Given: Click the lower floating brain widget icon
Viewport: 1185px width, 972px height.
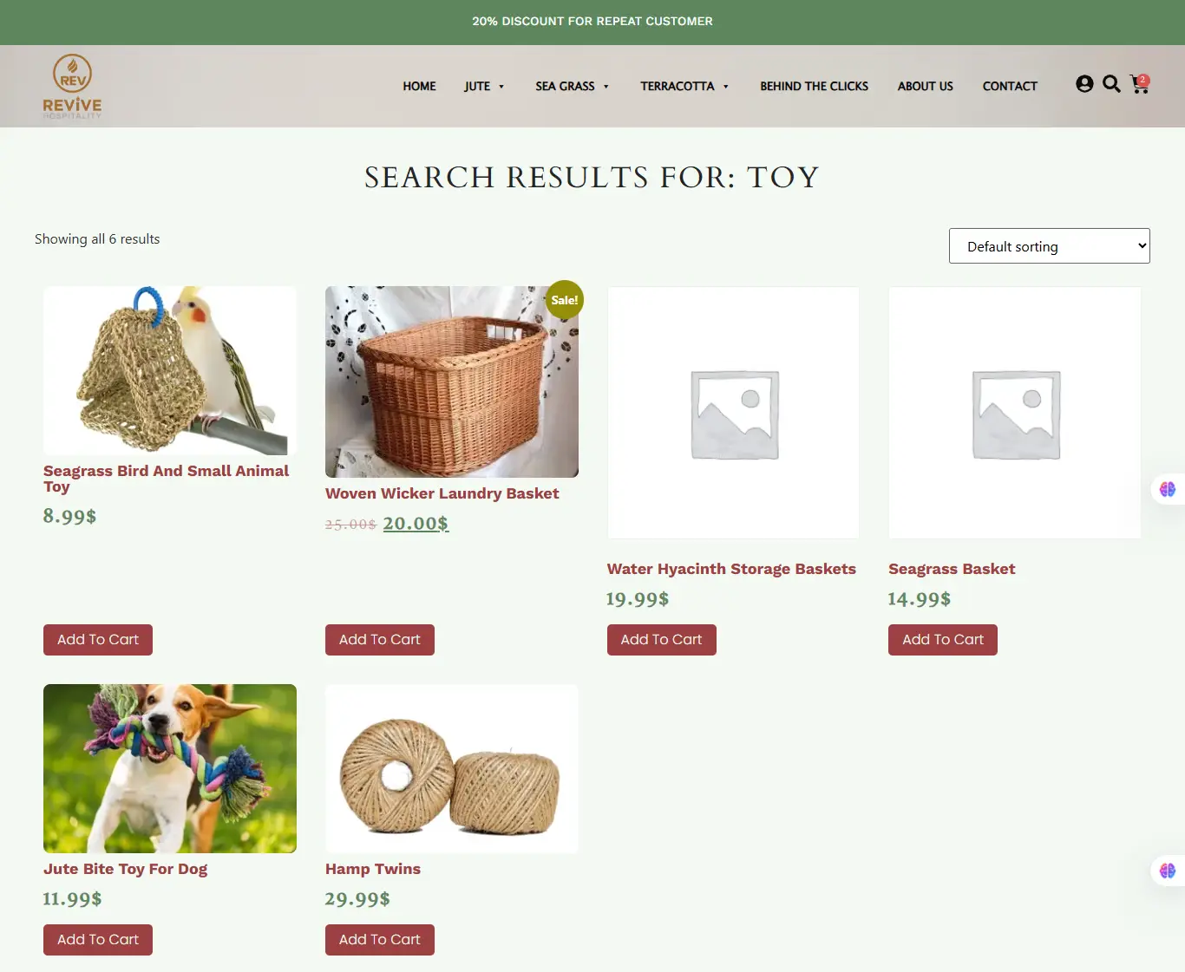Looking at the screenshot, I should [1168, 871].
